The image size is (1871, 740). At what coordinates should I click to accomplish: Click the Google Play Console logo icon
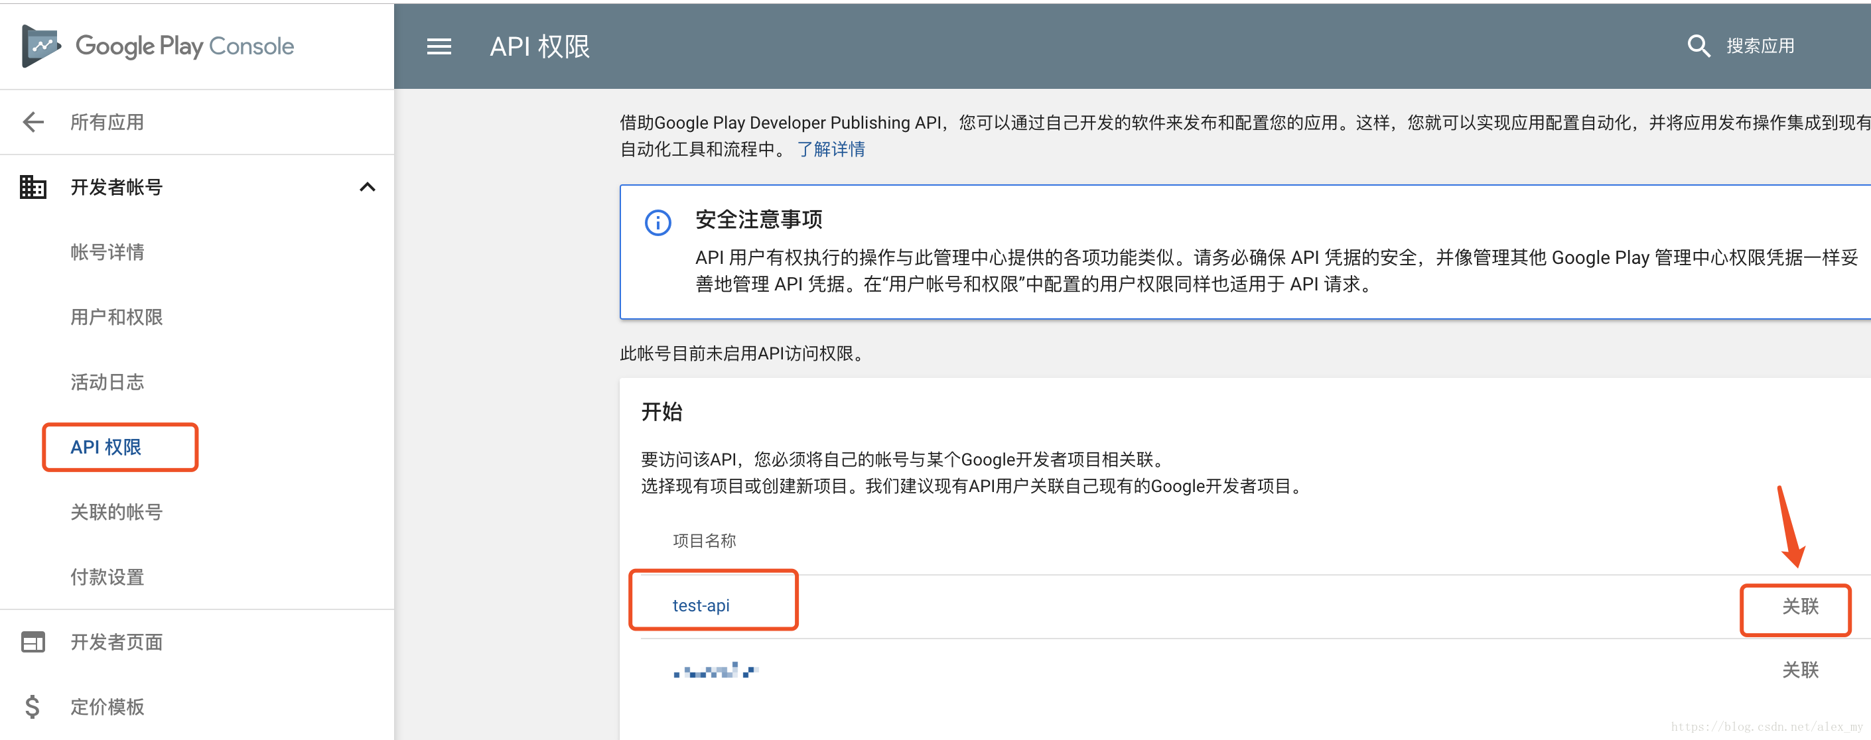(x=40, y=46)
